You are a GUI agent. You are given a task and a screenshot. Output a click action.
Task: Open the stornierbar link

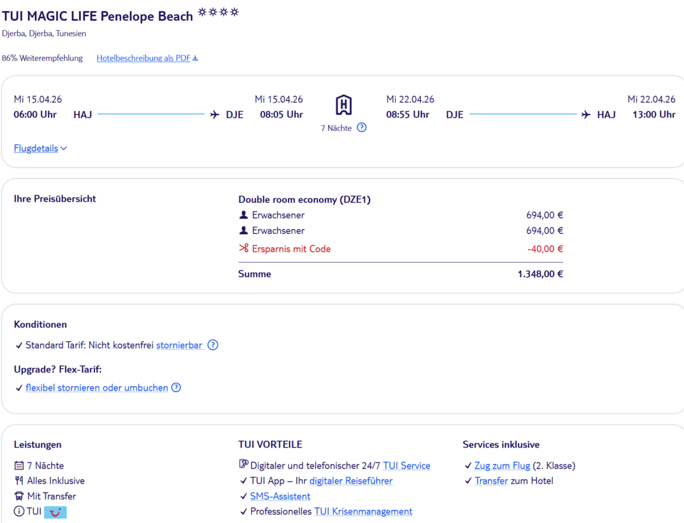click(179, 345)
